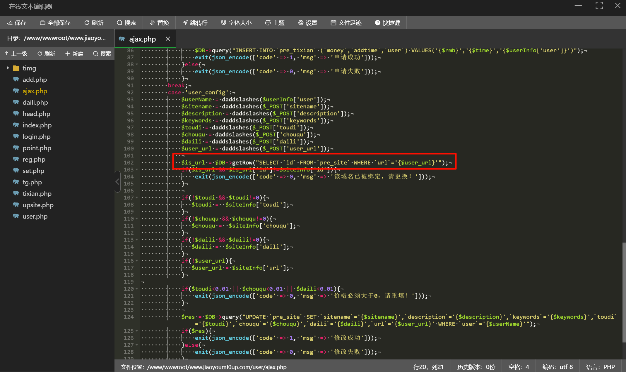The image size is (626, 372).
Task: Open 设置 editor settings
Action: 307,23
